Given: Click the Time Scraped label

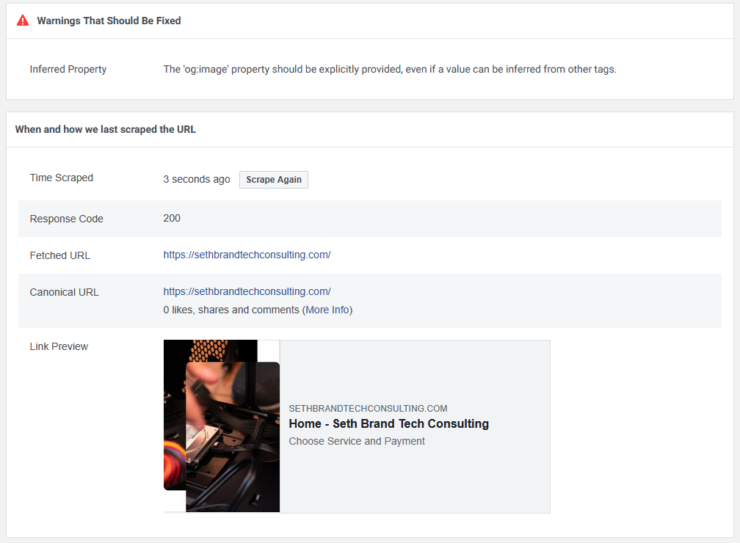Looking at the screenshot, I should (62, 178).
